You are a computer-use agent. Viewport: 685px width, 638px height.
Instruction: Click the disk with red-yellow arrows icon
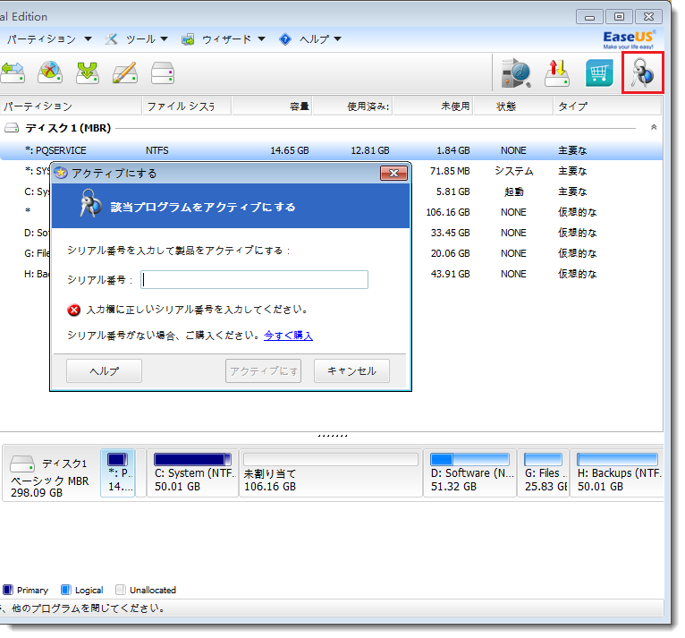[558, 72]
